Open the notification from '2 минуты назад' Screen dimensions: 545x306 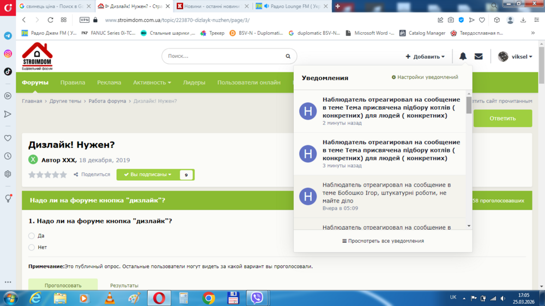tap(379, 111)
